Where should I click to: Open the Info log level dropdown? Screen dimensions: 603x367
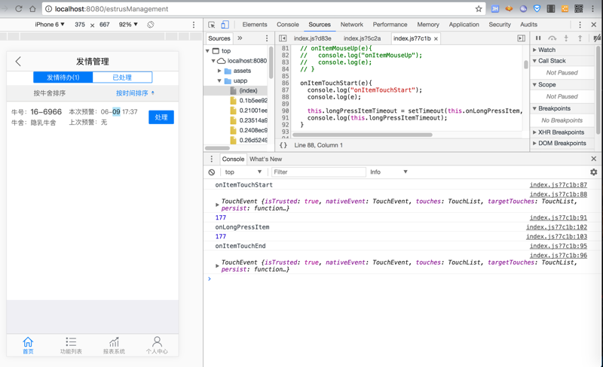388,172
